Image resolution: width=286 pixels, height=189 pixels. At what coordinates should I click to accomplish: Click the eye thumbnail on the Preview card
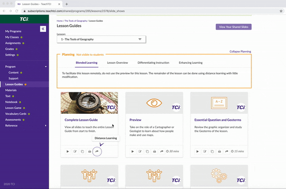[154, 103]
